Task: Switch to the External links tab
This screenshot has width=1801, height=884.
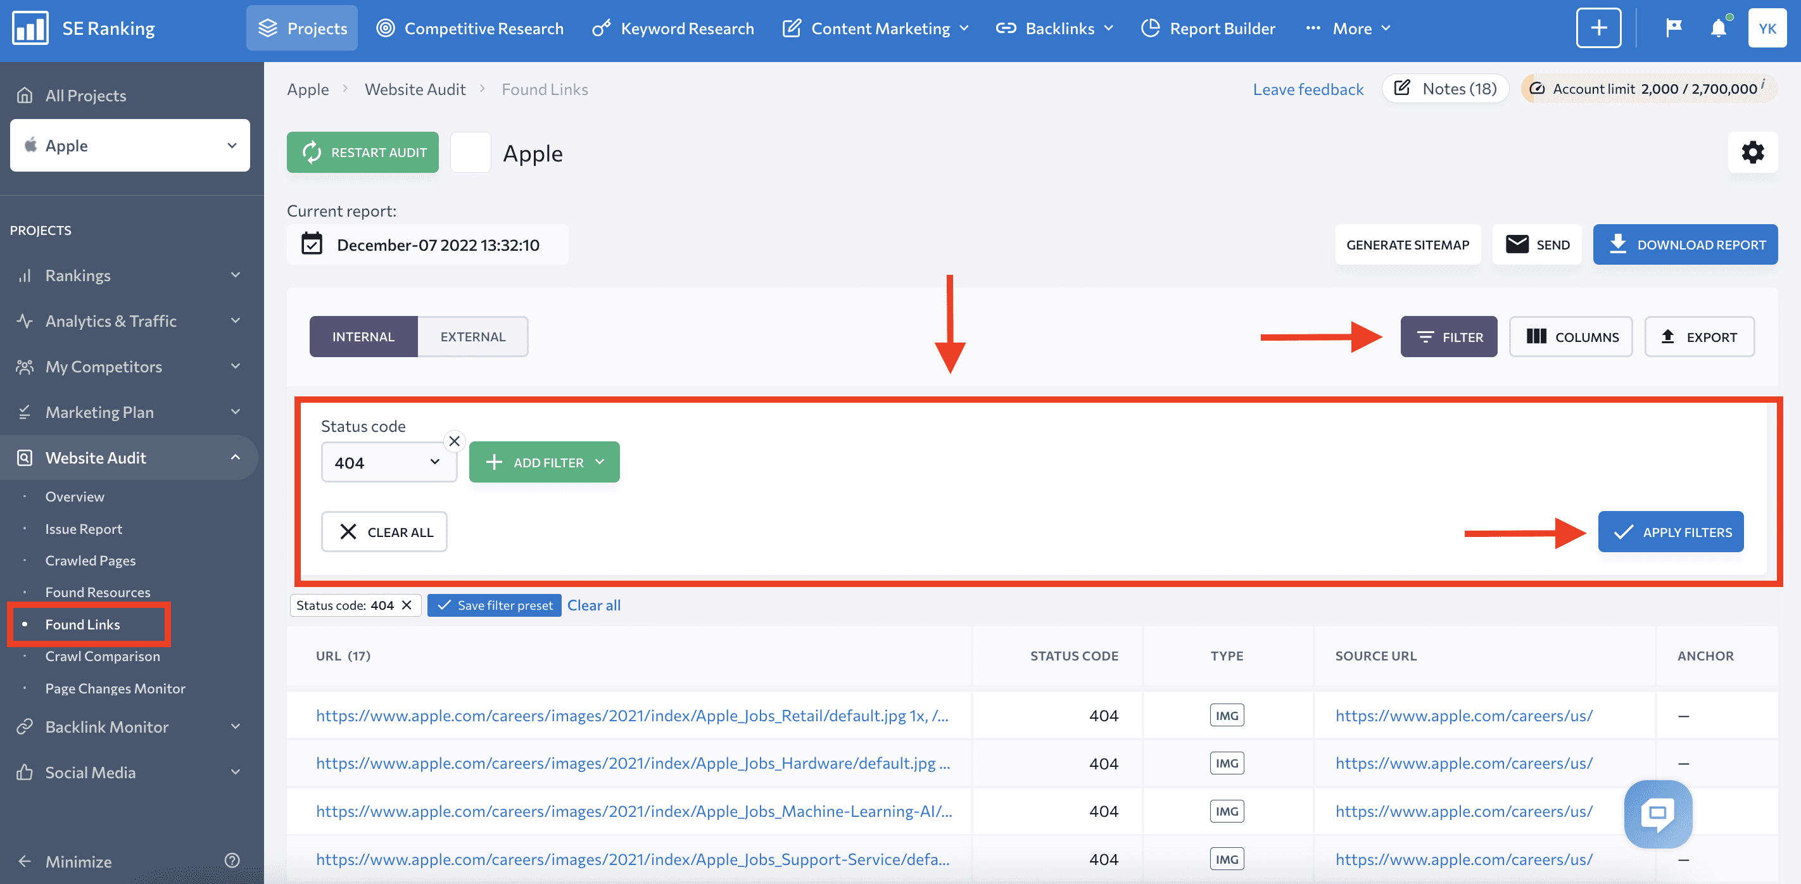Action: click(x=472, y=336)
